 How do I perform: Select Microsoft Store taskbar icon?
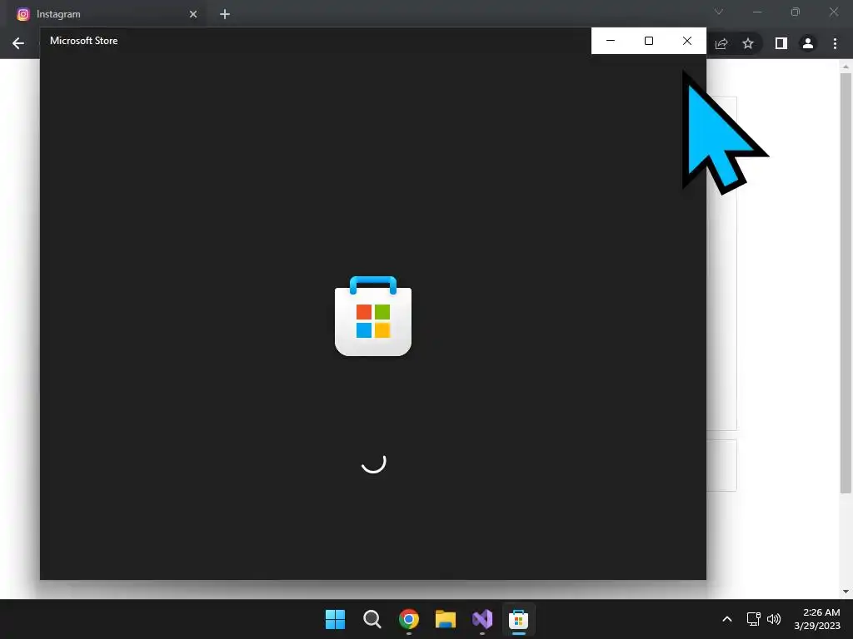click(518, 619)
